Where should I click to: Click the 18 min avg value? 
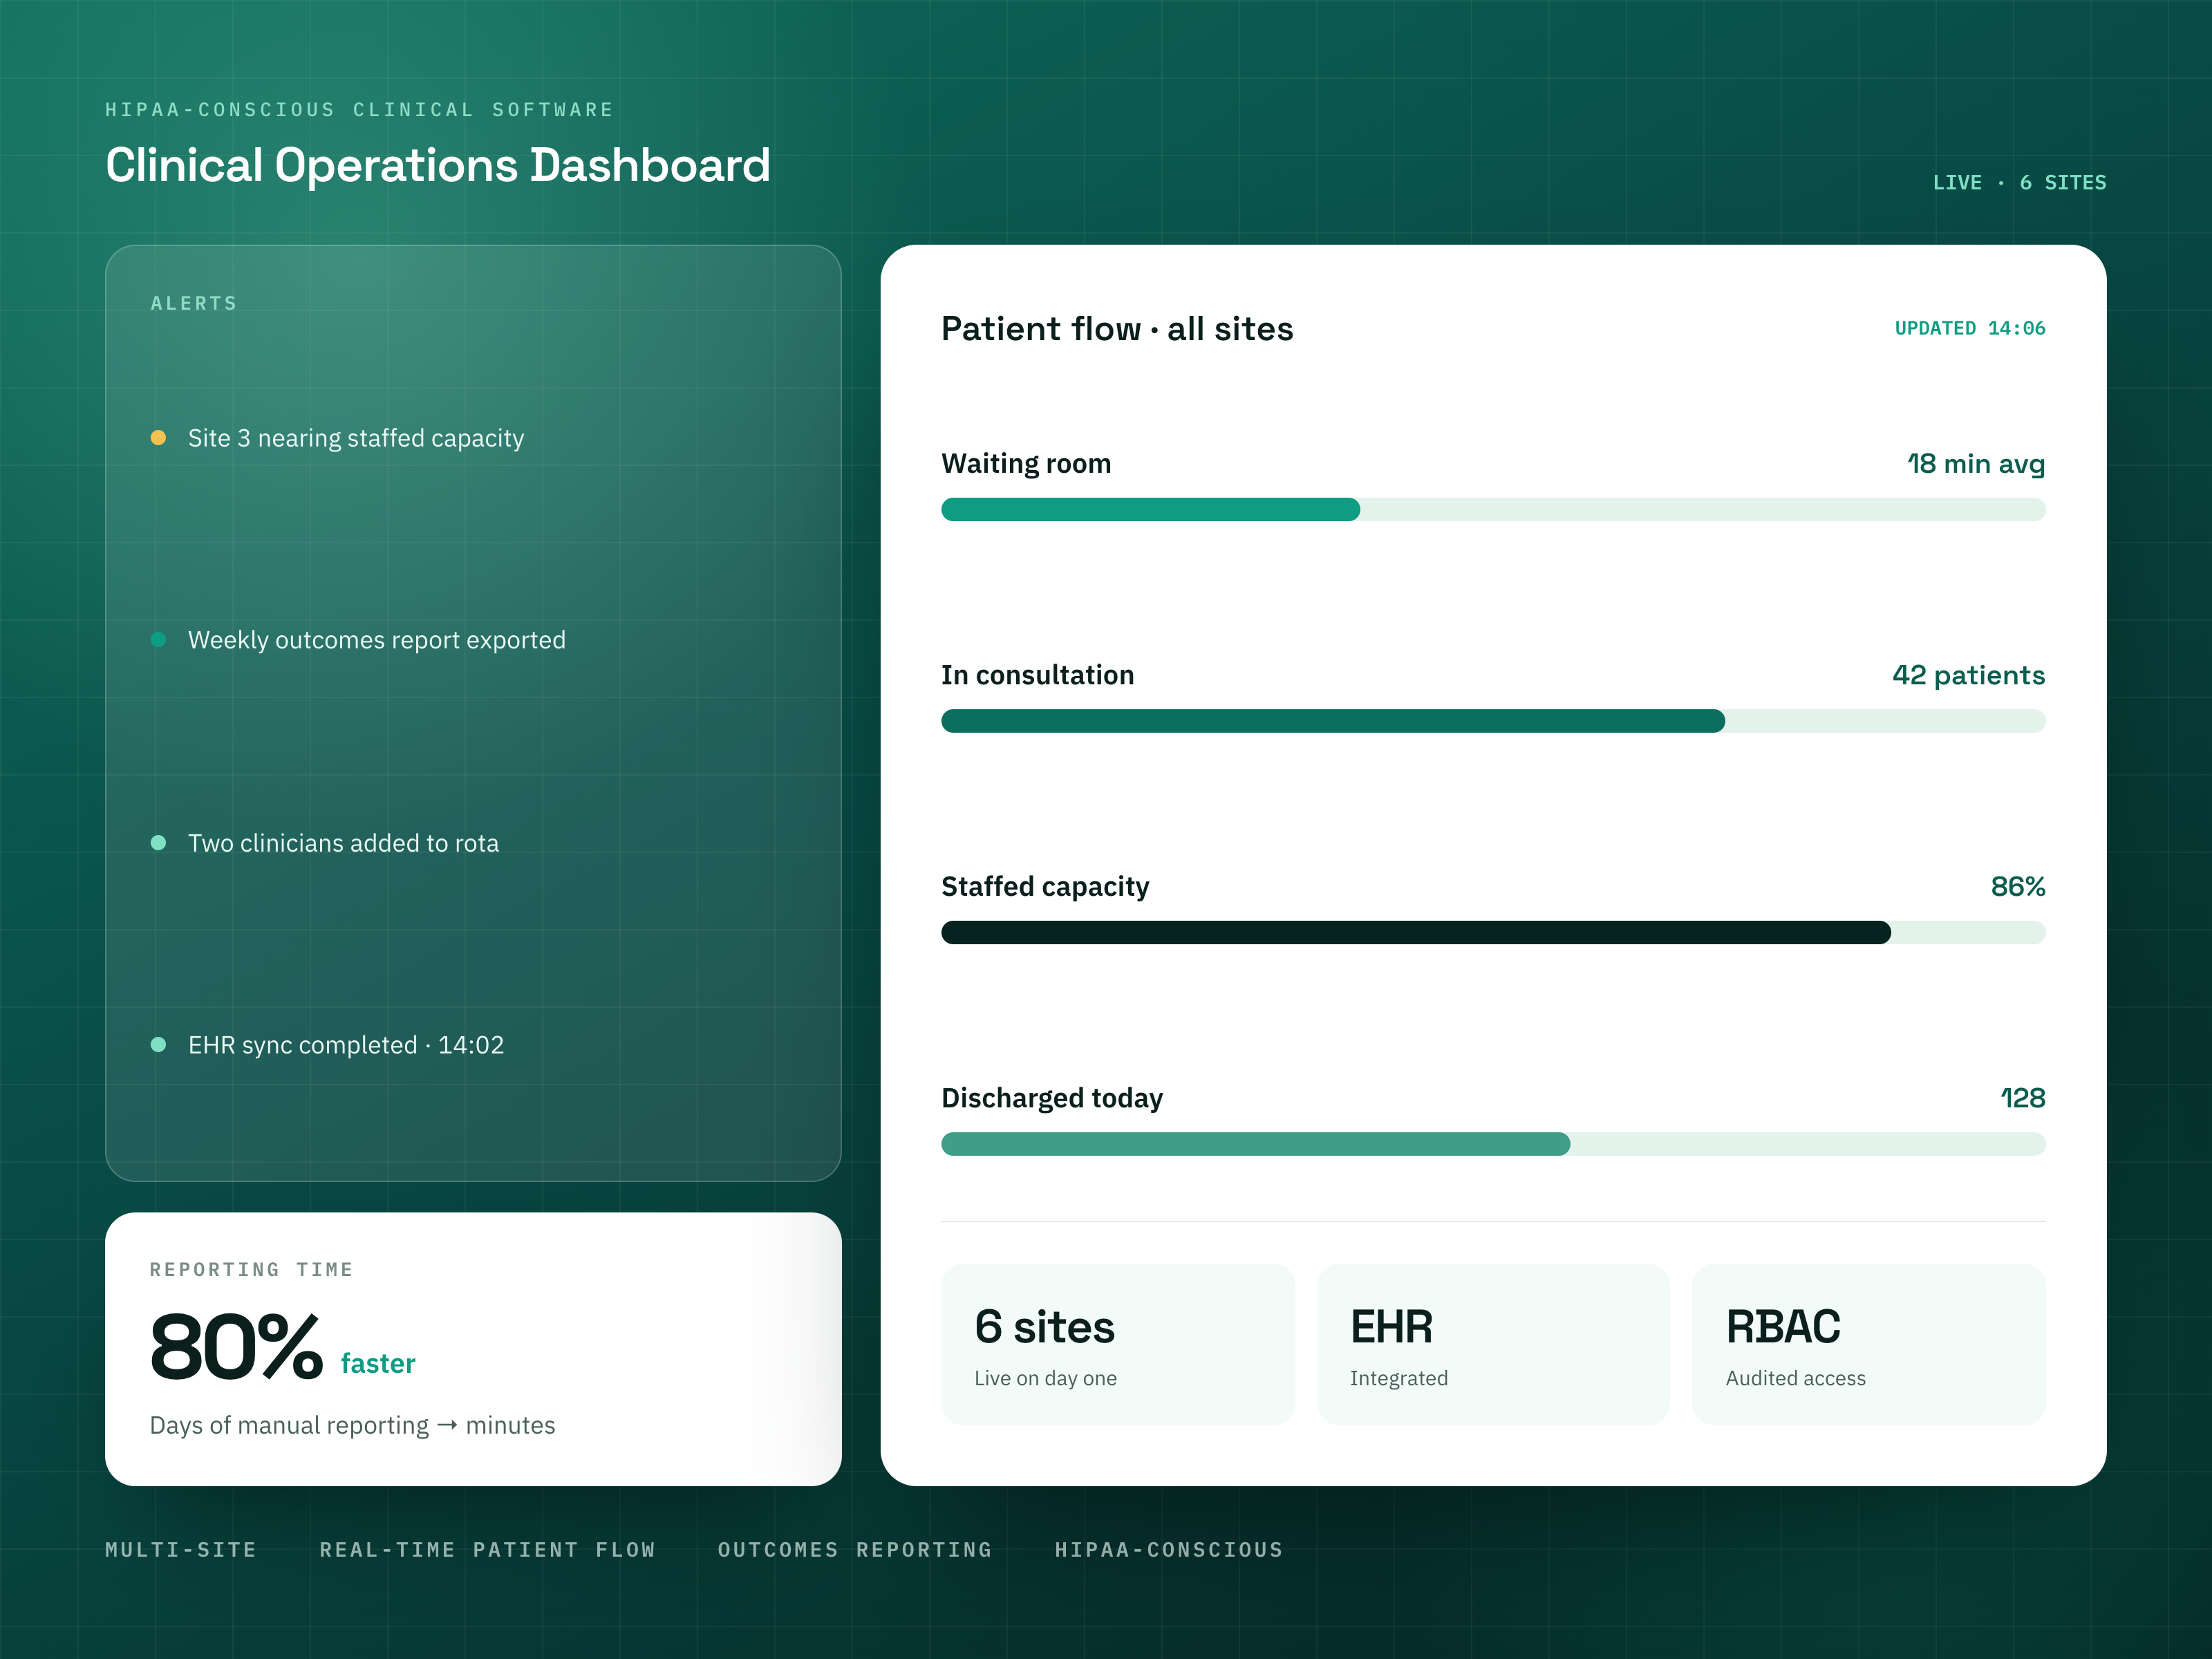[x=1976, y=464]
